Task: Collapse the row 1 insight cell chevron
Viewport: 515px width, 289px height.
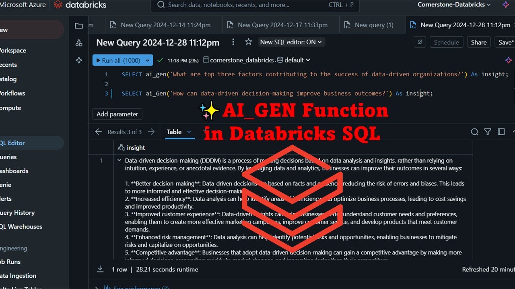Action: (x=119, y=160)
